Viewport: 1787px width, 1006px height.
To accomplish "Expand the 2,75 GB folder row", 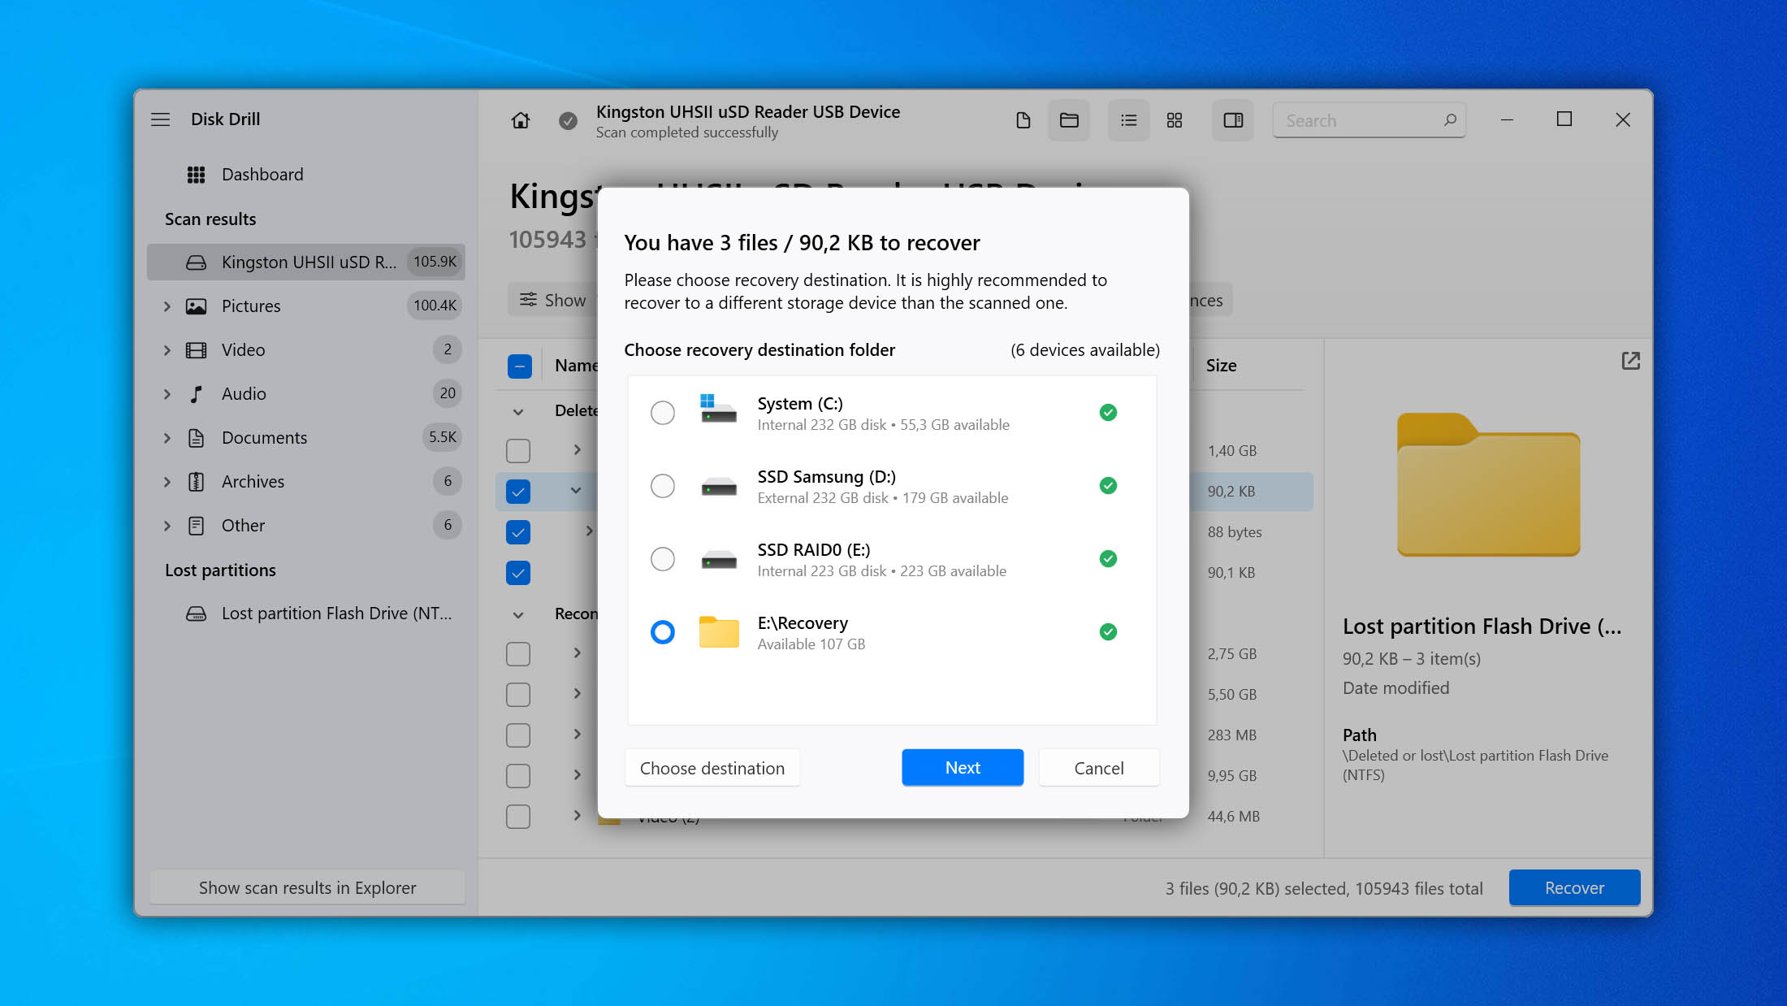I will (578, 653).
